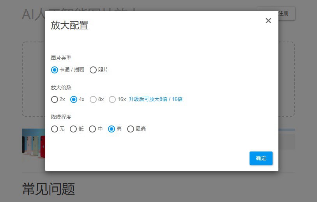
Task: Pick the 8x magnification radio
Action: 93,99
